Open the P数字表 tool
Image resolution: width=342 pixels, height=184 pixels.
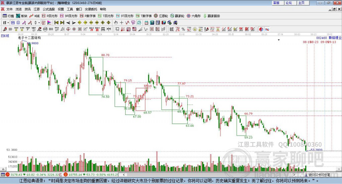pyautogui.click(x=88, y=16)
